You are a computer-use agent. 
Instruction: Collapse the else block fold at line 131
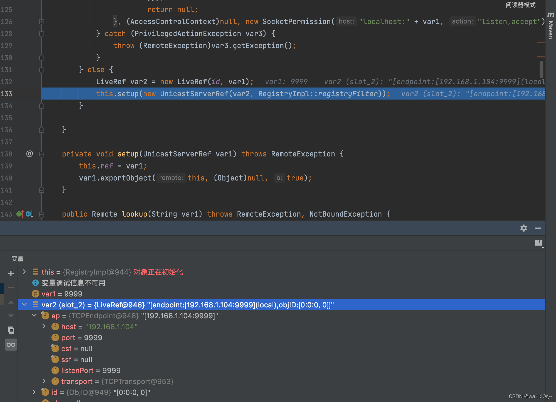coord(42,70)
